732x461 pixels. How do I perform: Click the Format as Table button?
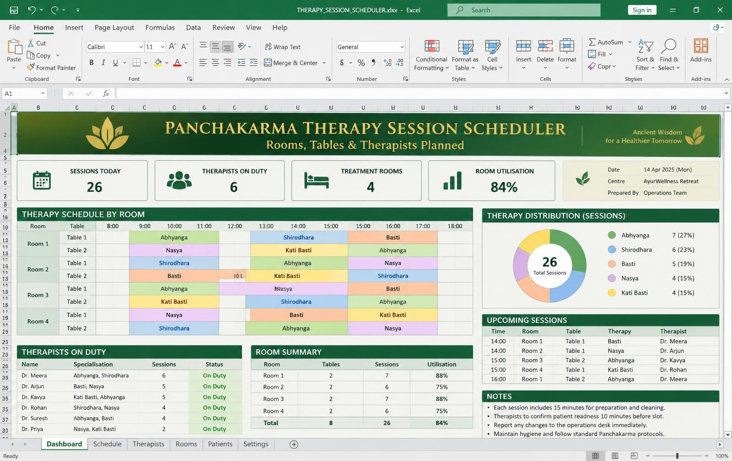click(465, 55)
